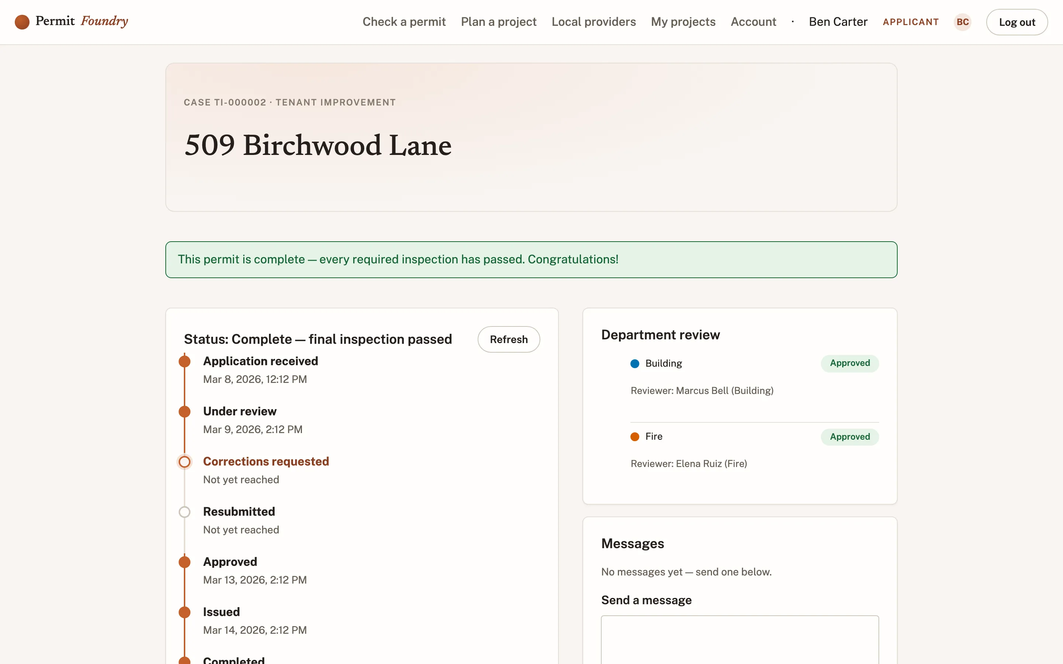1063x664 pixels.
Task: Click the Ben Carter user name
Action: pos(838,22)
